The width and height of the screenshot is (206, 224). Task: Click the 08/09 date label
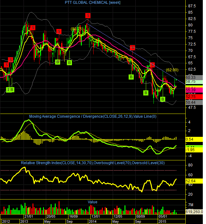coord(140,216)
